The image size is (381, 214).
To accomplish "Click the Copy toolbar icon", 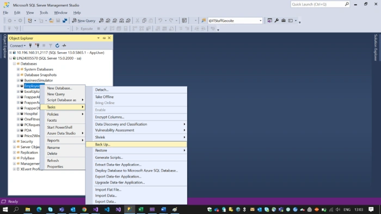I will pos(144,21).
